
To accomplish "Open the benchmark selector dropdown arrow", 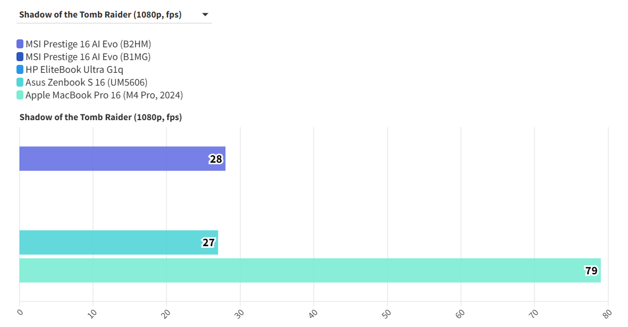I will 205,15.
